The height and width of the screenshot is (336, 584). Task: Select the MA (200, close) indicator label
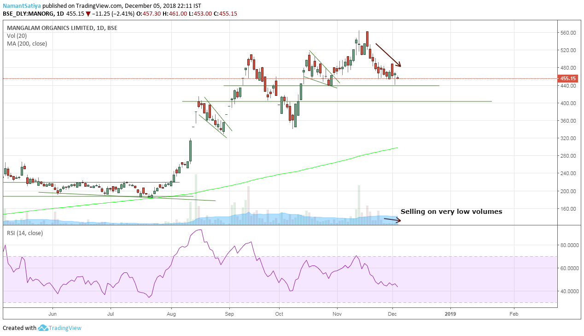coord(27,44)
